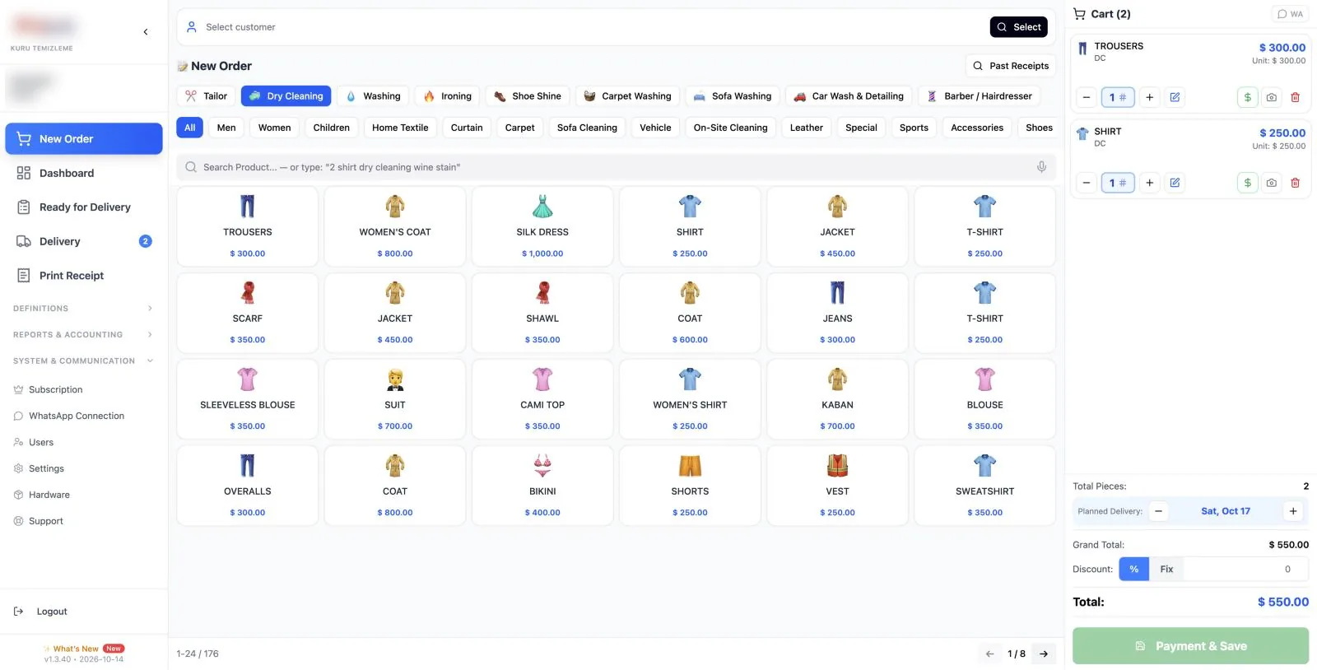Image resolution: width=1317 pixels, height=670 pixels.
Task: Open camera for TROUSERS cart item
Action: tap(1272, 97)
